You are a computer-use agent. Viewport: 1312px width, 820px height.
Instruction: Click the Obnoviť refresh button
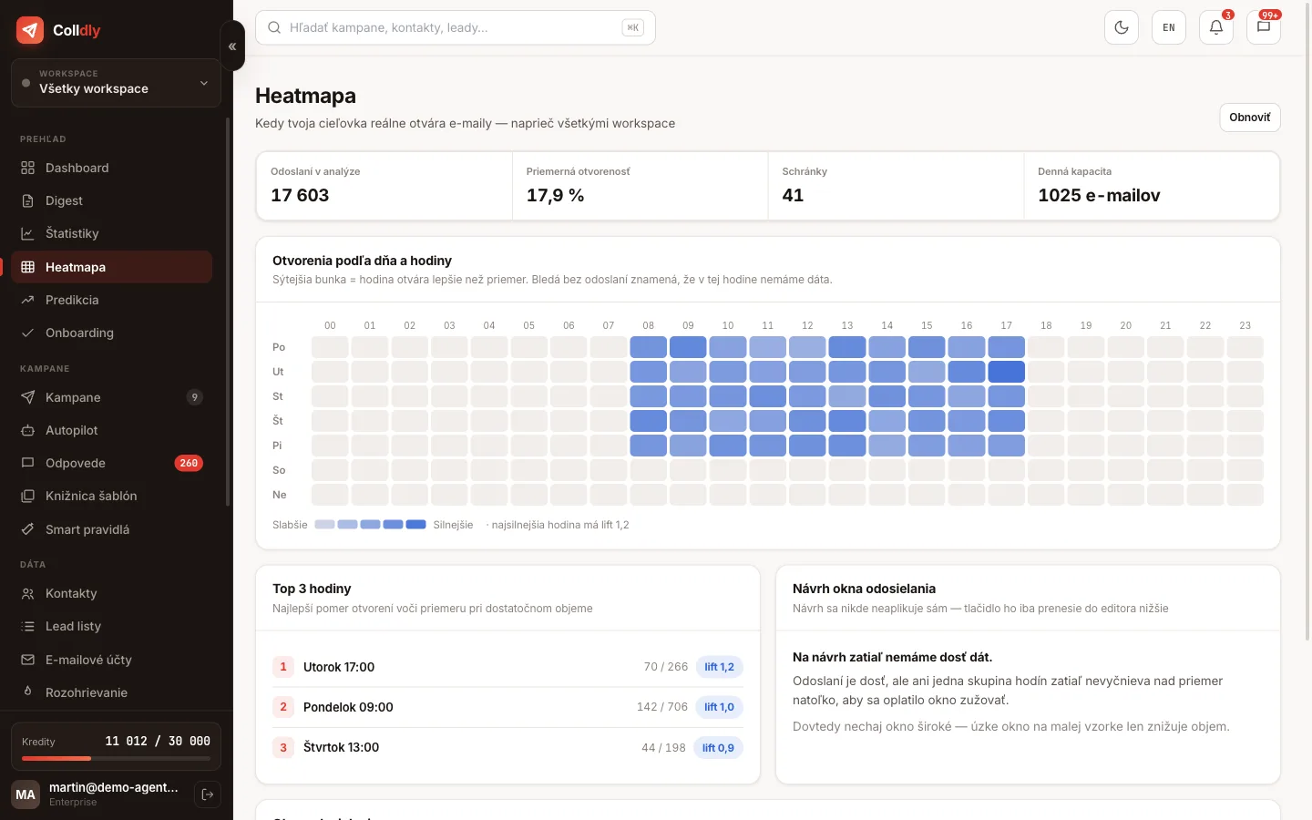coord(1250,118)
